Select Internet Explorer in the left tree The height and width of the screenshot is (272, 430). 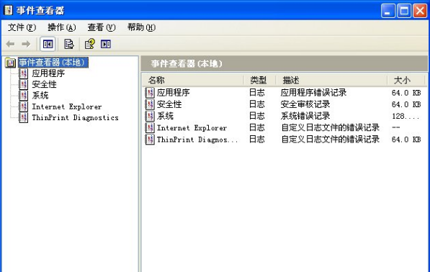(67, 106)
